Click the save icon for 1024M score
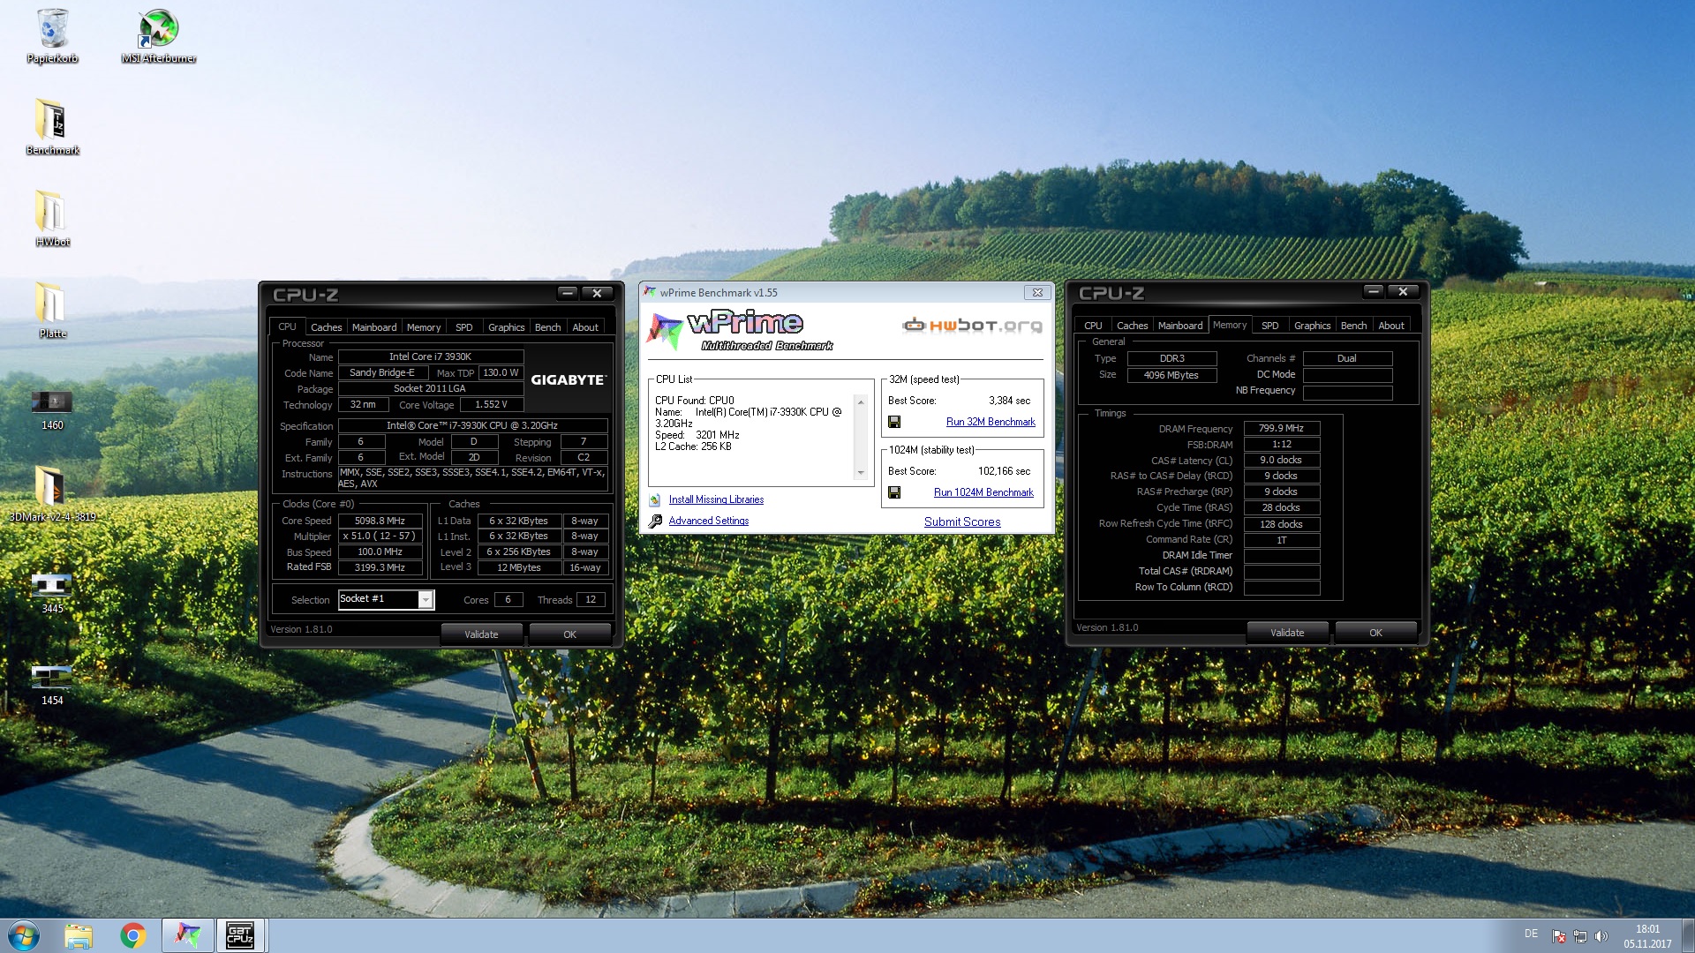 [x=894, y=492]
